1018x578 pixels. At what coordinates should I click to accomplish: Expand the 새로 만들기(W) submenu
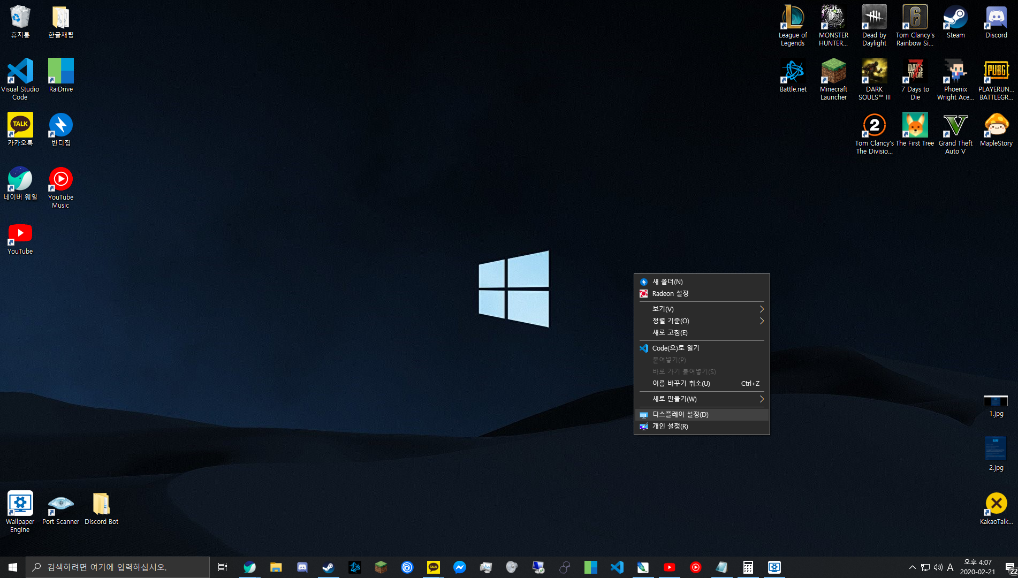tap(702, 399)
